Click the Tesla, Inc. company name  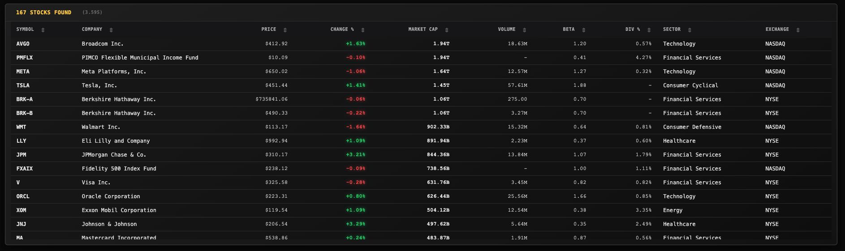point(99,85)
